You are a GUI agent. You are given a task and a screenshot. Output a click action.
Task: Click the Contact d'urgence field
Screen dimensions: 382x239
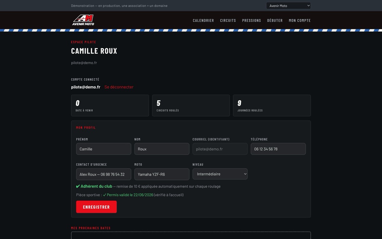pos(103,174)
